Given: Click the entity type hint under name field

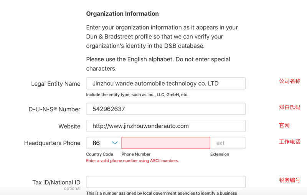Looking at the screenshot, I should (137, 95).
